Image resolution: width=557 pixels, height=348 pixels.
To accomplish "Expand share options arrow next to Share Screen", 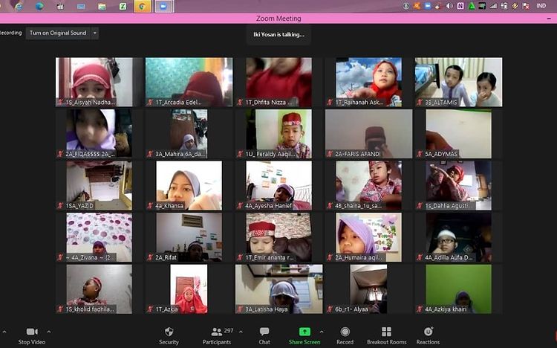I will pos(322,332).
